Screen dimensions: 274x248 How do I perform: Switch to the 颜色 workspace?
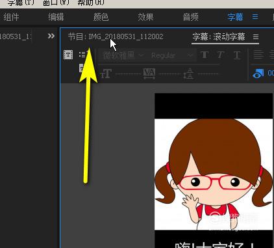tap(101, 17)
